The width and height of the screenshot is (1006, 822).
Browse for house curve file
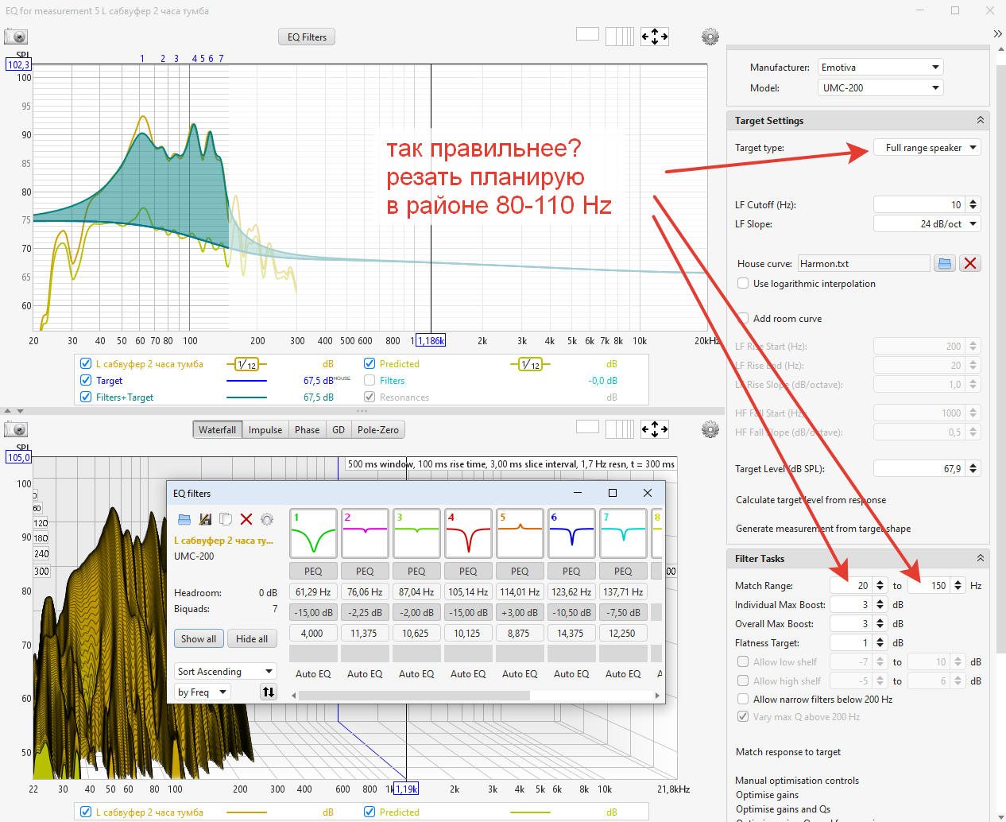pos(944,264)
